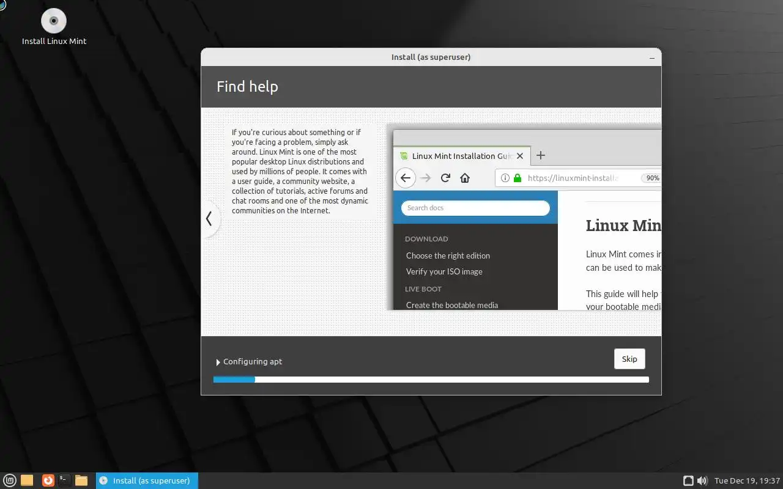Click the 'Install (as superuser)' window title

tap(431, 57)
